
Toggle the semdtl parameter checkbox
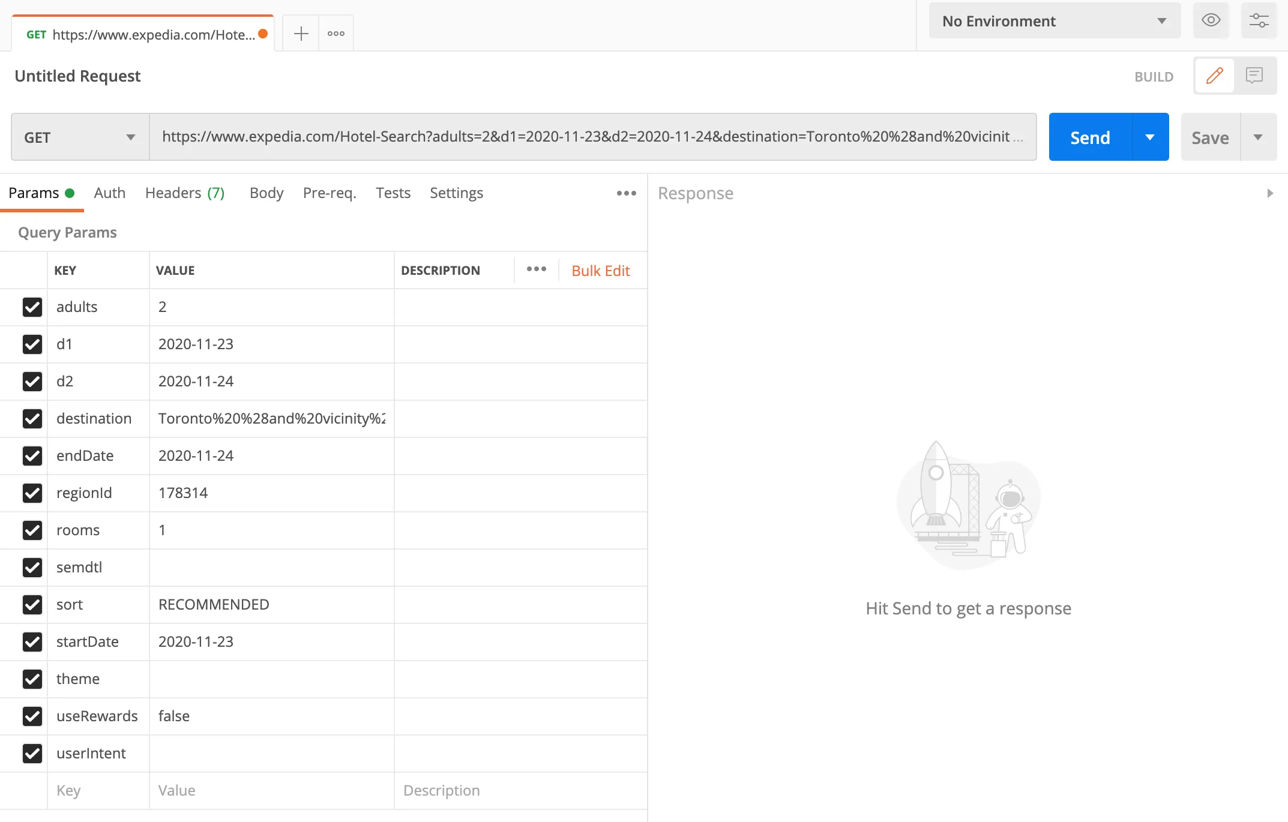coord(32,568)
